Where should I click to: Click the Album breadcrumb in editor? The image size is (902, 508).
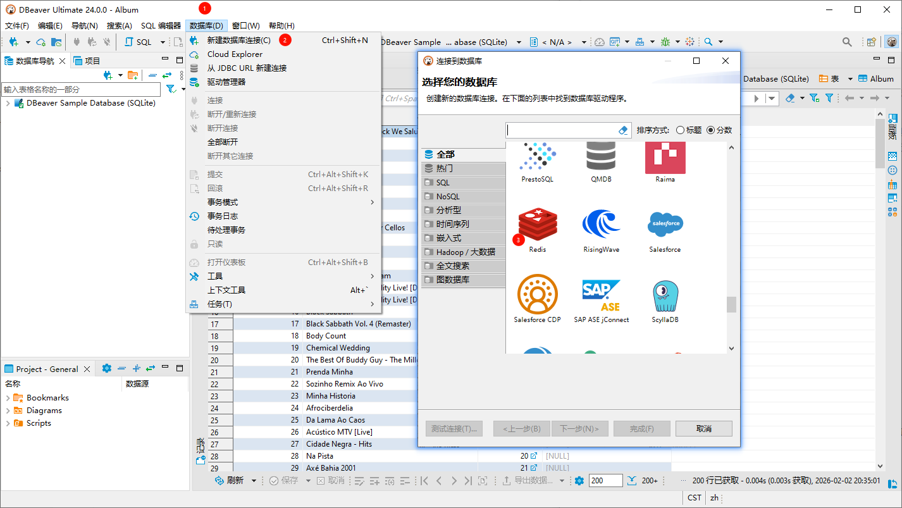point(876,78)
